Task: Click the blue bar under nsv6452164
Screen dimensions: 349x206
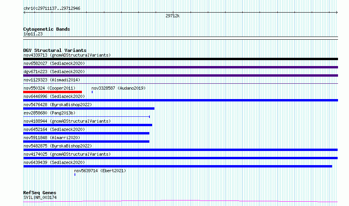Action: coord(86,133)
